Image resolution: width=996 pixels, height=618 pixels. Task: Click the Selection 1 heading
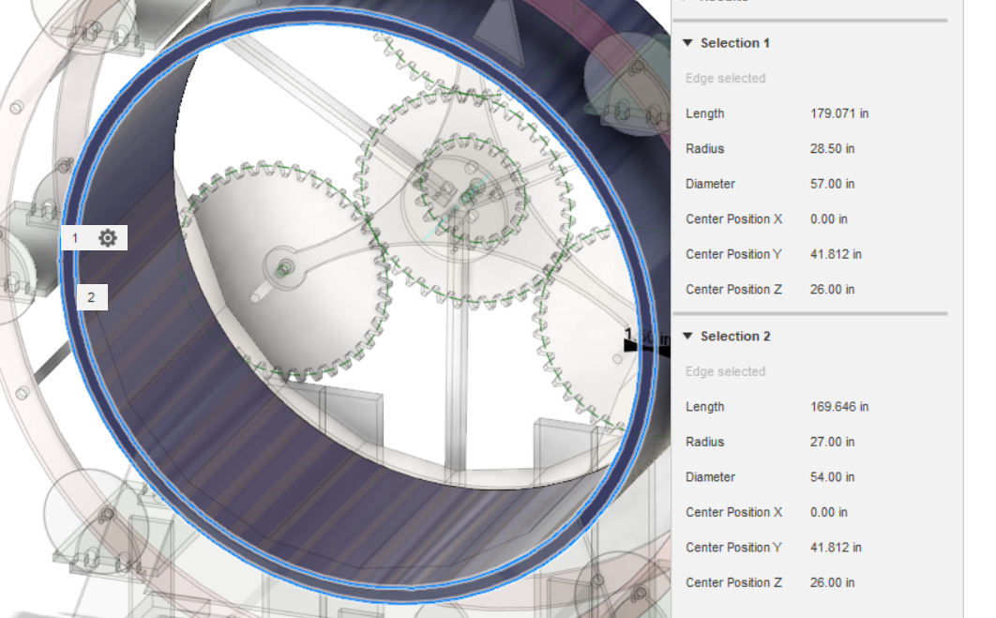[735, 43]
